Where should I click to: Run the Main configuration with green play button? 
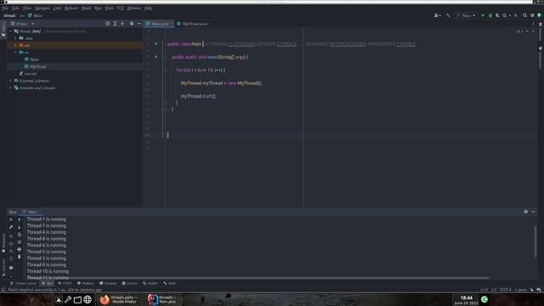point(483,15)
